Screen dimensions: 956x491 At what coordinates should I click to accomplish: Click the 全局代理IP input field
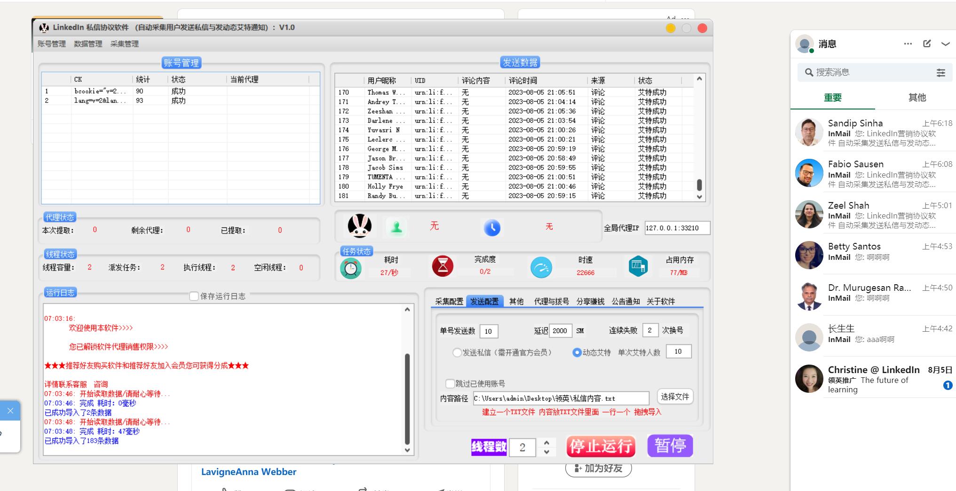coord(677,228)
